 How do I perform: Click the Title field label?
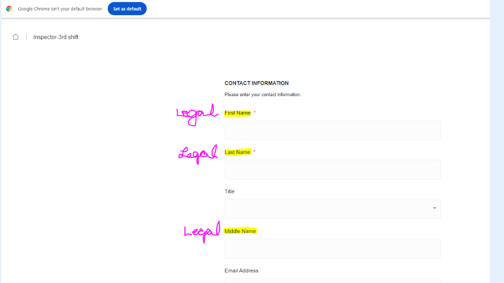[x=229, y=191]
